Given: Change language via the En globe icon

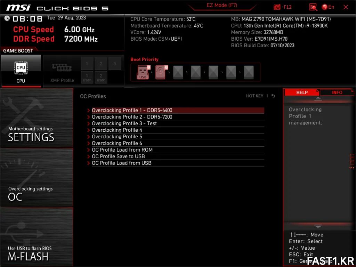Looking at the screenshot, I should (x=328, y=7).
